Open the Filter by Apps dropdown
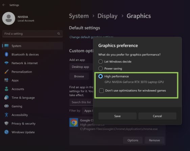 click(87, 111)
